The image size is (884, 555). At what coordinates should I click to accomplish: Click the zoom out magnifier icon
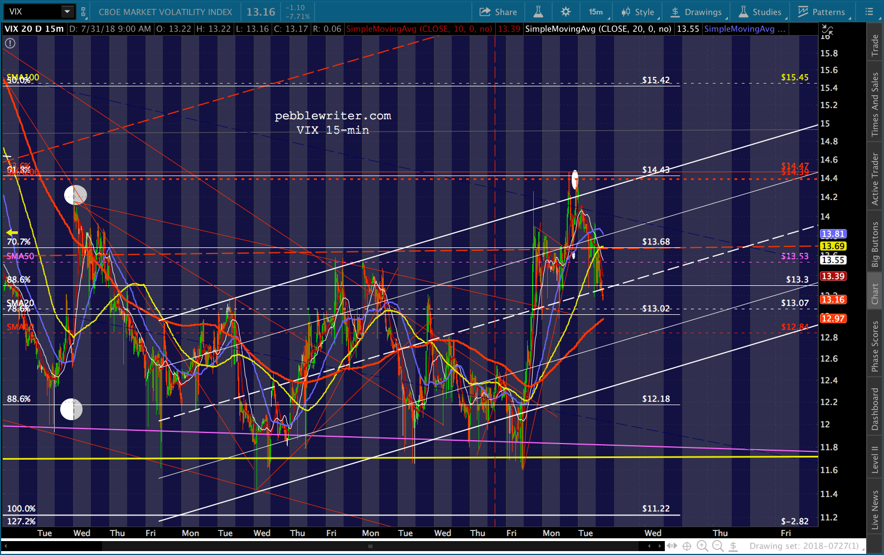718,546
